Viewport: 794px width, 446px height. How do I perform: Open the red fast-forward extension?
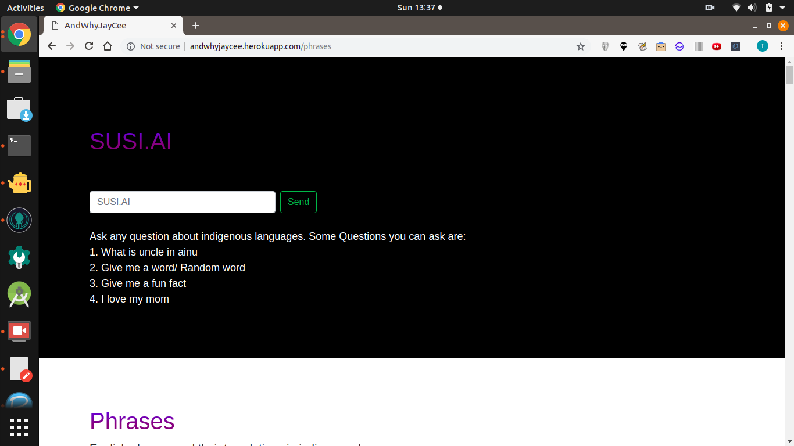[x=717, y=46]
